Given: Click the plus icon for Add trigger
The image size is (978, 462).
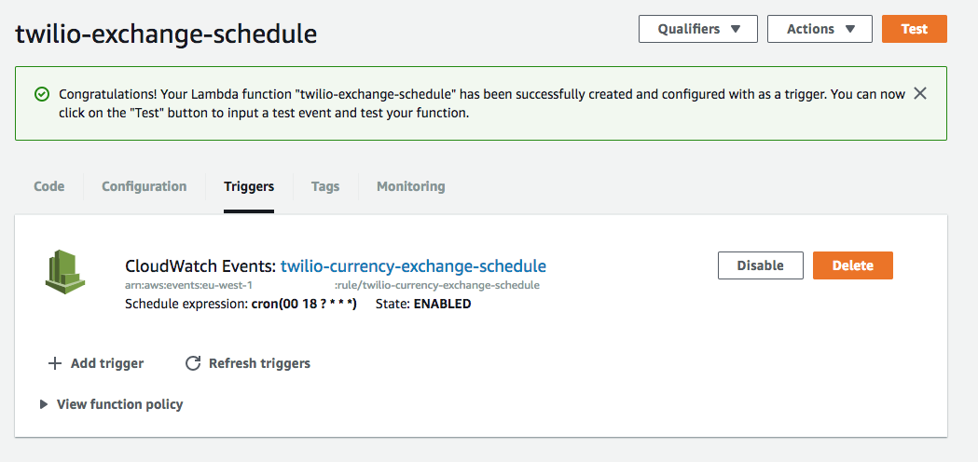Looking at the screenshot, I should 55,363.
